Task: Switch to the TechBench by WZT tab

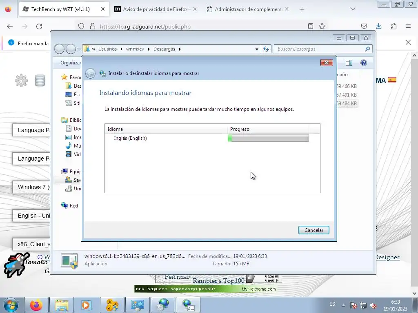Action: coord(64,9)
